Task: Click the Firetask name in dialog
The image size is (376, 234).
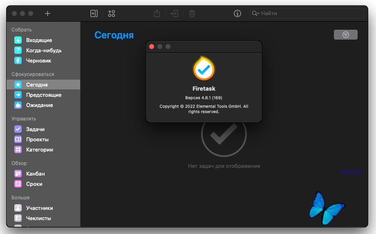Action: click(204, 89)
